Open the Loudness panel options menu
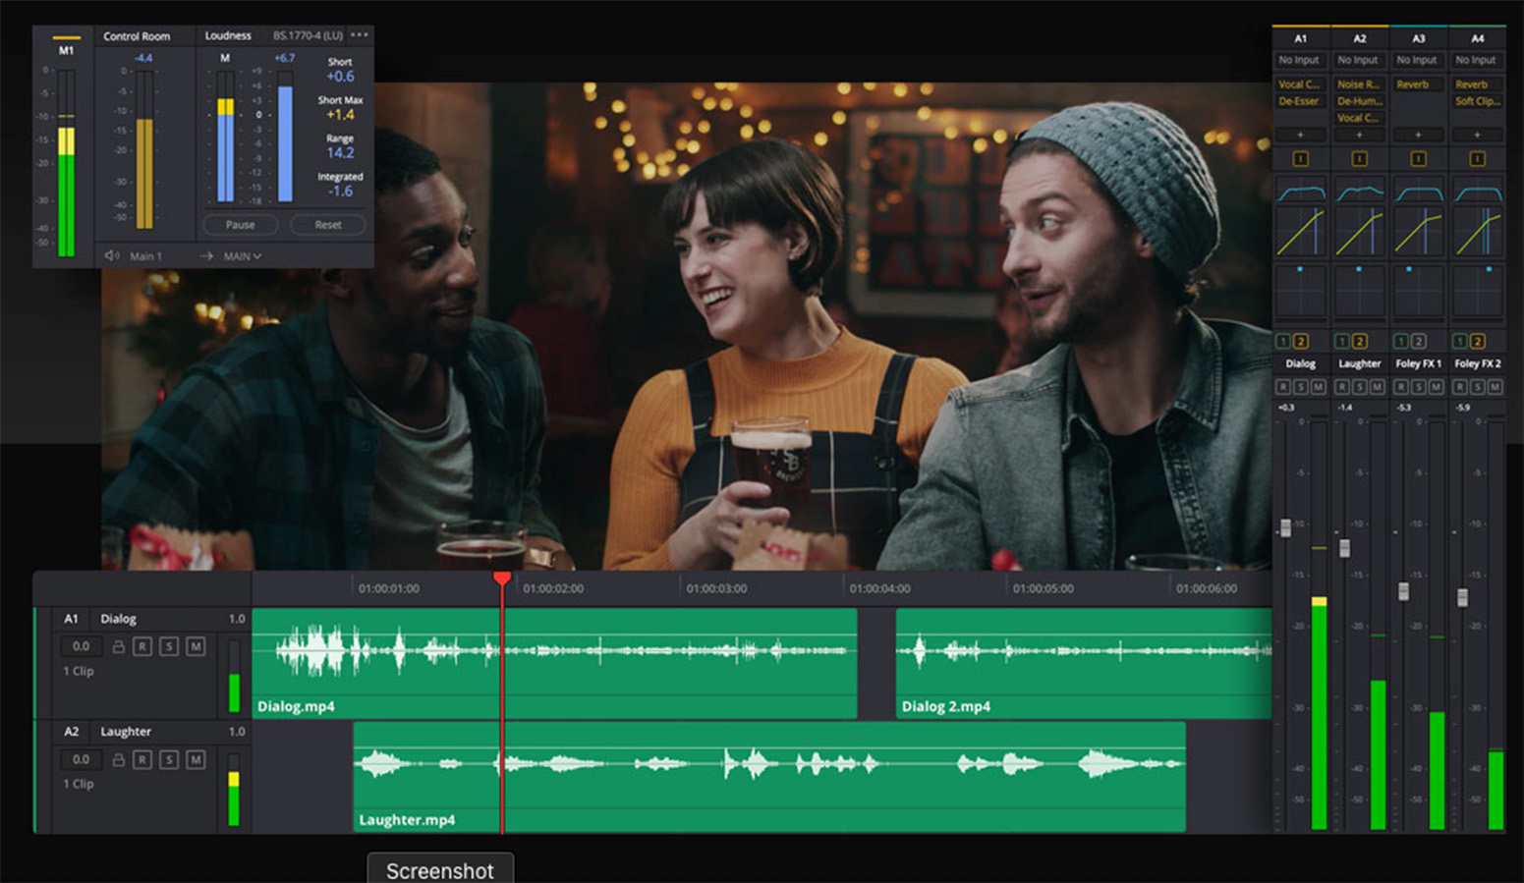Screen dimensions: 1524x883 (x=360, y=35)
